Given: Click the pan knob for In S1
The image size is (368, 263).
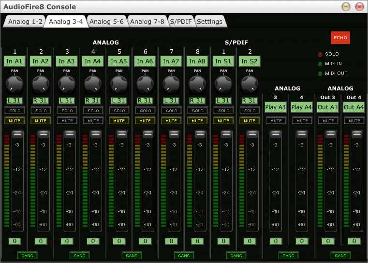Looking at the screenshot, I should click(223, 84).
